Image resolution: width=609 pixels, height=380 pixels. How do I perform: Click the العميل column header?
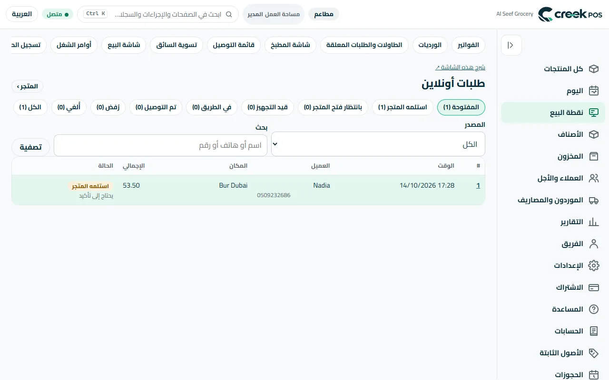(321, 166)
